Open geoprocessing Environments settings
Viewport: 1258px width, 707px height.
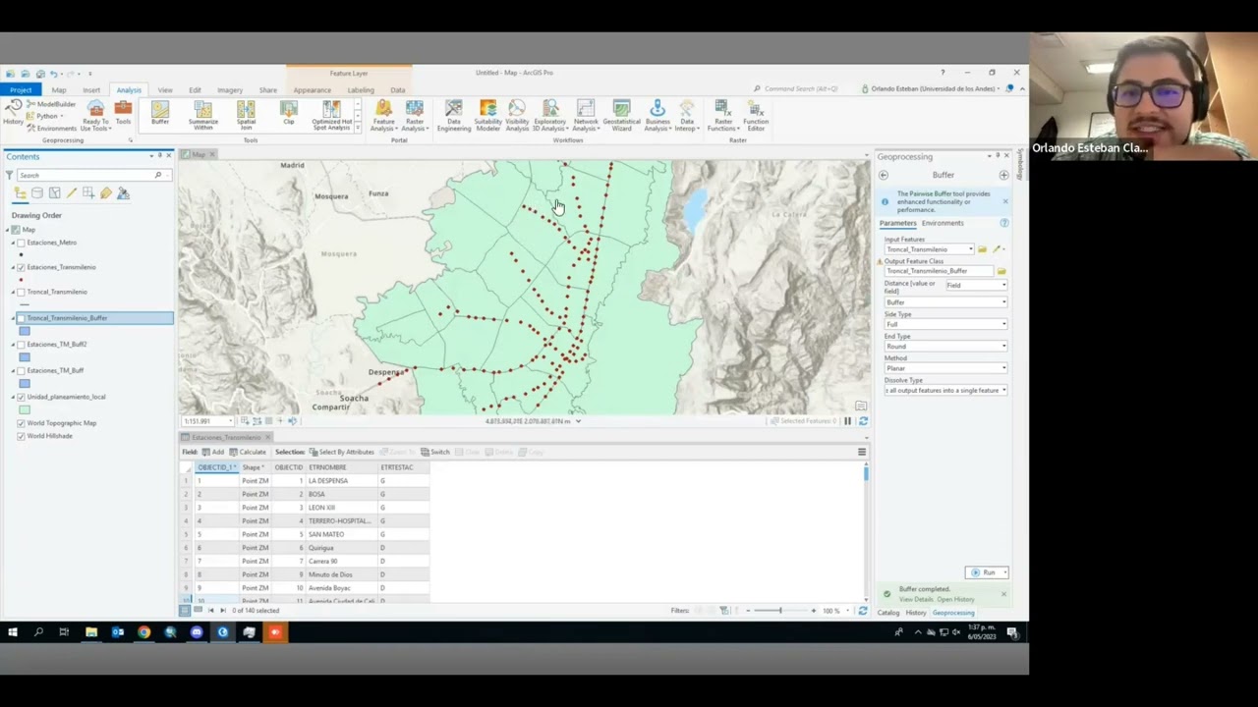click(51, 129)
